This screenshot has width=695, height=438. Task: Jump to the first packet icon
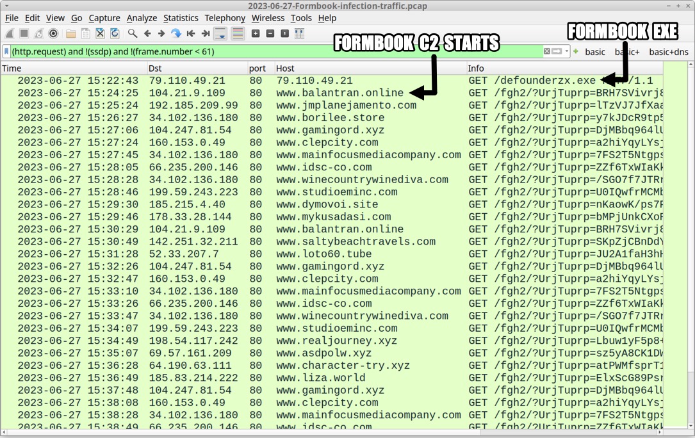[x=191, y=33]
